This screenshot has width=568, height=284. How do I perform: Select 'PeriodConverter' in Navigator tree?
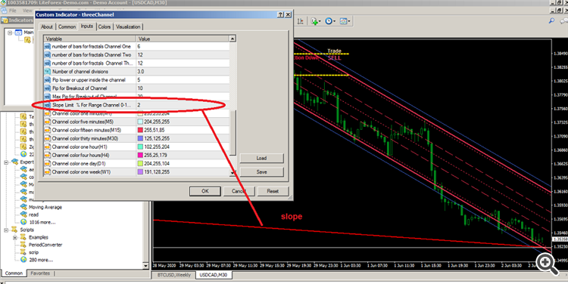45,245
